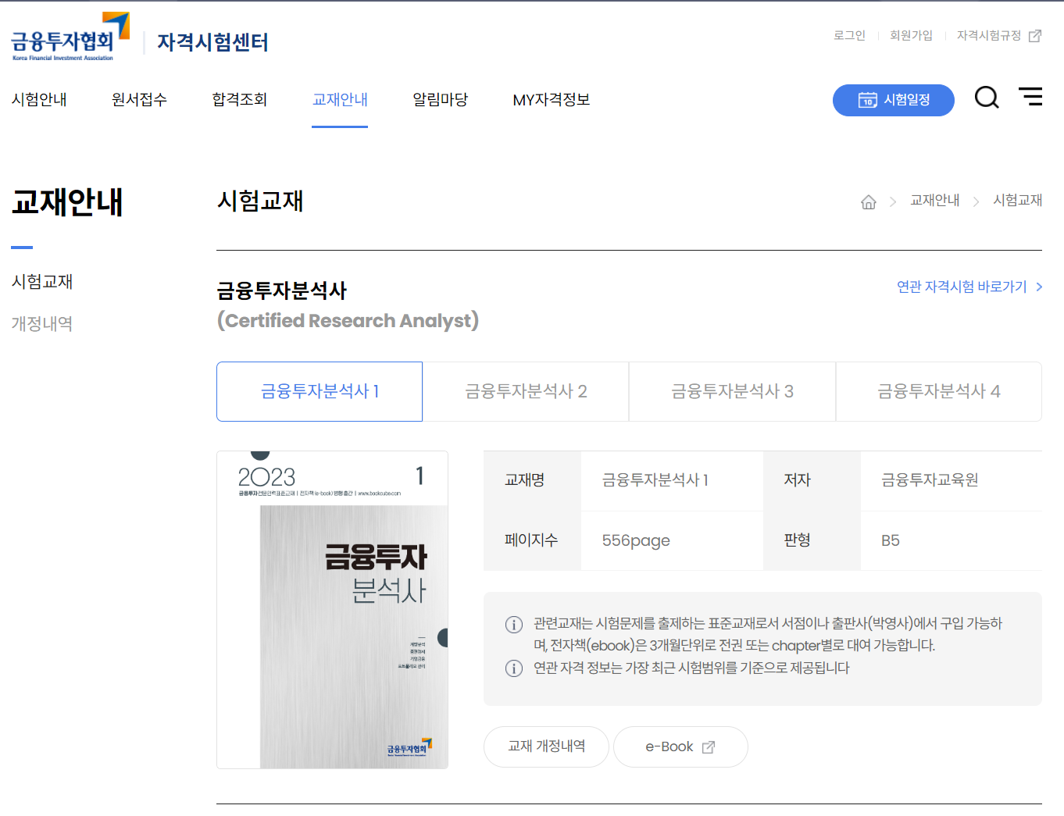Screen dimensions: 1064x816
Task: Click the Certified Research Analyst subtitle
Action: point(348,321)
